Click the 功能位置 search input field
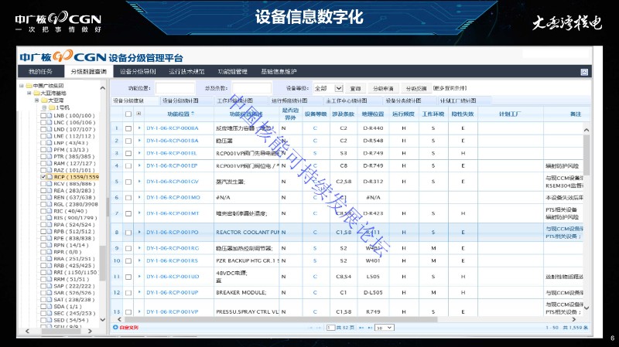 point(175,89)
